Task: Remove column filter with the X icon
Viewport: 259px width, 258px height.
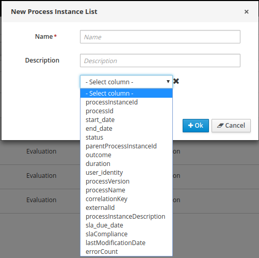Action: click(176, 81)
